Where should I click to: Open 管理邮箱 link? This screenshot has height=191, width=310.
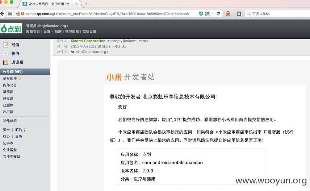(x=72, y=32)
